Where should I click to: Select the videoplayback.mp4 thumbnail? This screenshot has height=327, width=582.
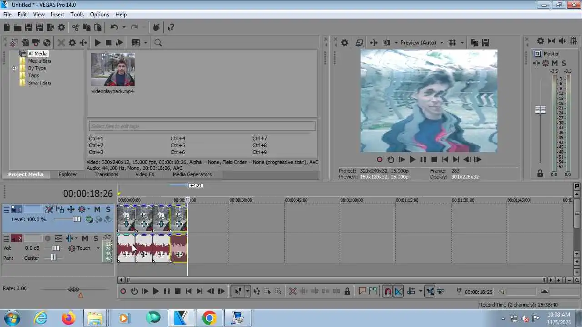(112, 69)
